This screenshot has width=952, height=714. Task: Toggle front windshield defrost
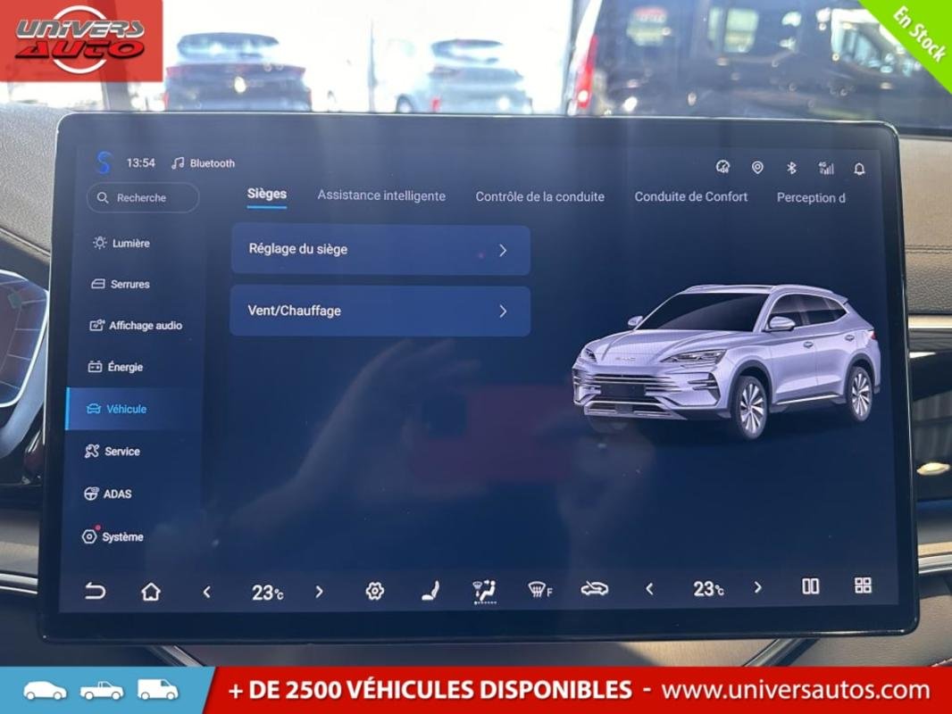pyautogui.click(x=539, y=589)
